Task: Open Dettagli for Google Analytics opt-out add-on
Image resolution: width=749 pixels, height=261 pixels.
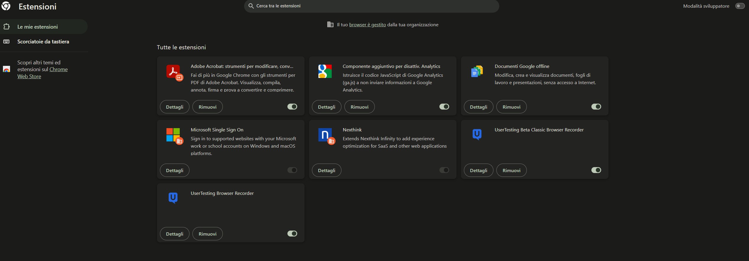Action: pyautogui.click(x=326, y=107)
